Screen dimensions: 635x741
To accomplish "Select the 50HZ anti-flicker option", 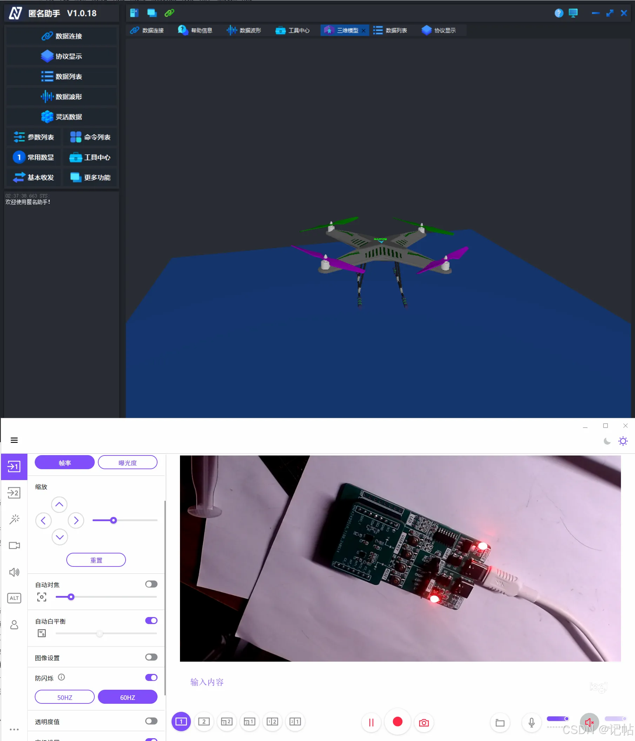I will (65, 697).
